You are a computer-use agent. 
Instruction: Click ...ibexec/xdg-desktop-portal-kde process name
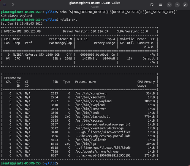coord(103,136)
